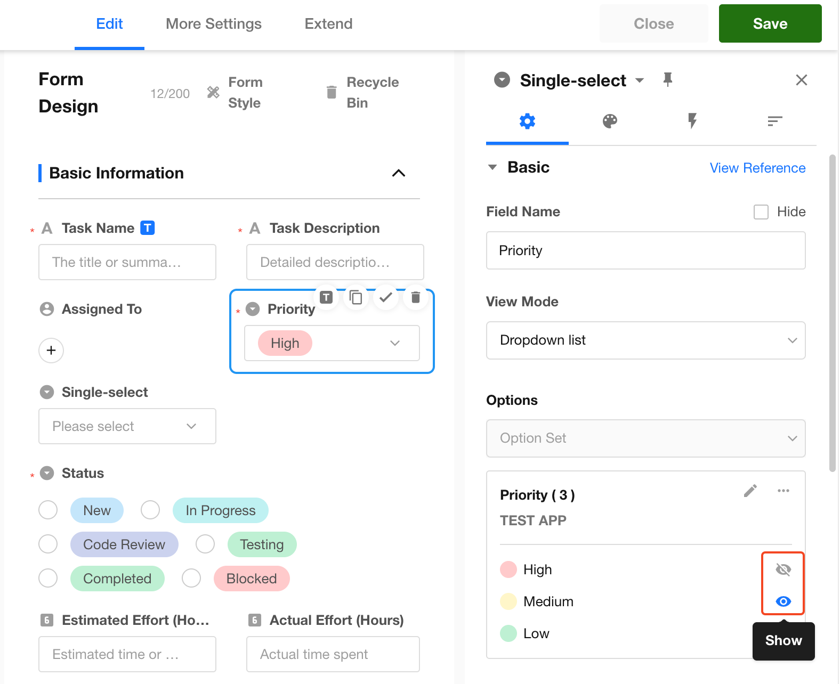Open the three-dot menu for Priority option set
840x684 pixels.
click(783, 491)
